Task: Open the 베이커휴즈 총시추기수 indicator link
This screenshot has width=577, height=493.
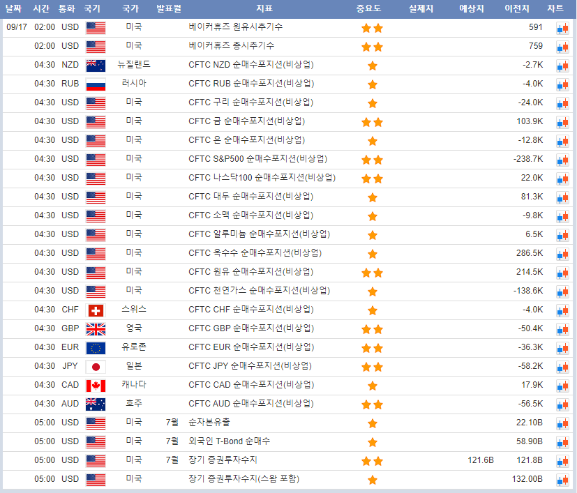Action: (231, 46)
